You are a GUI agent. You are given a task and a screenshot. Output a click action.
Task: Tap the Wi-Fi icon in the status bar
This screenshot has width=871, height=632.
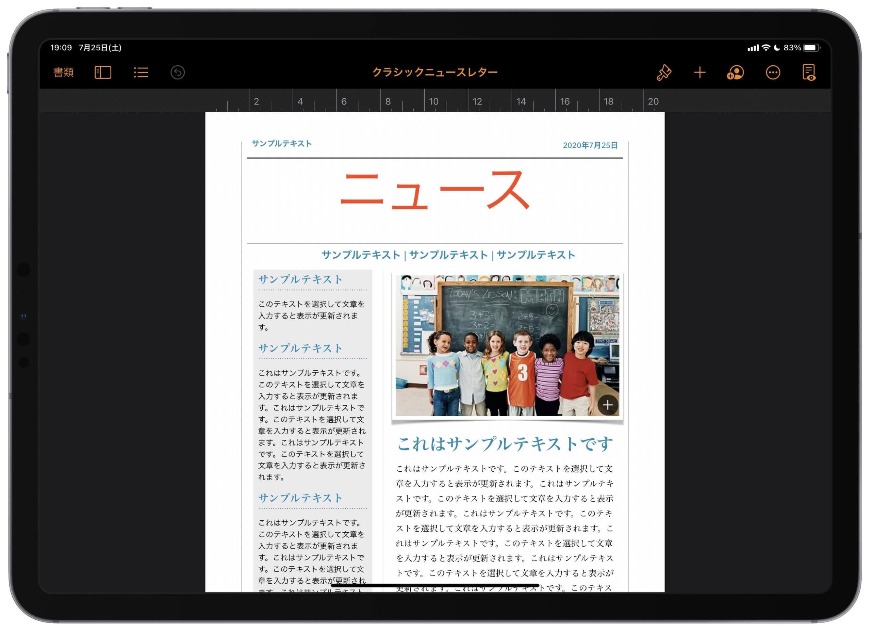[x=767, y=48]
